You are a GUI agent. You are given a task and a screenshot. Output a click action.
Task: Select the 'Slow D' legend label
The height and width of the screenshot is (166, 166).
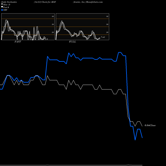coord(7,5)
